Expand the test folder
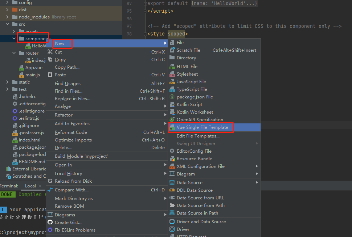This screenshot has height=237, width=352. pos(7,89)
